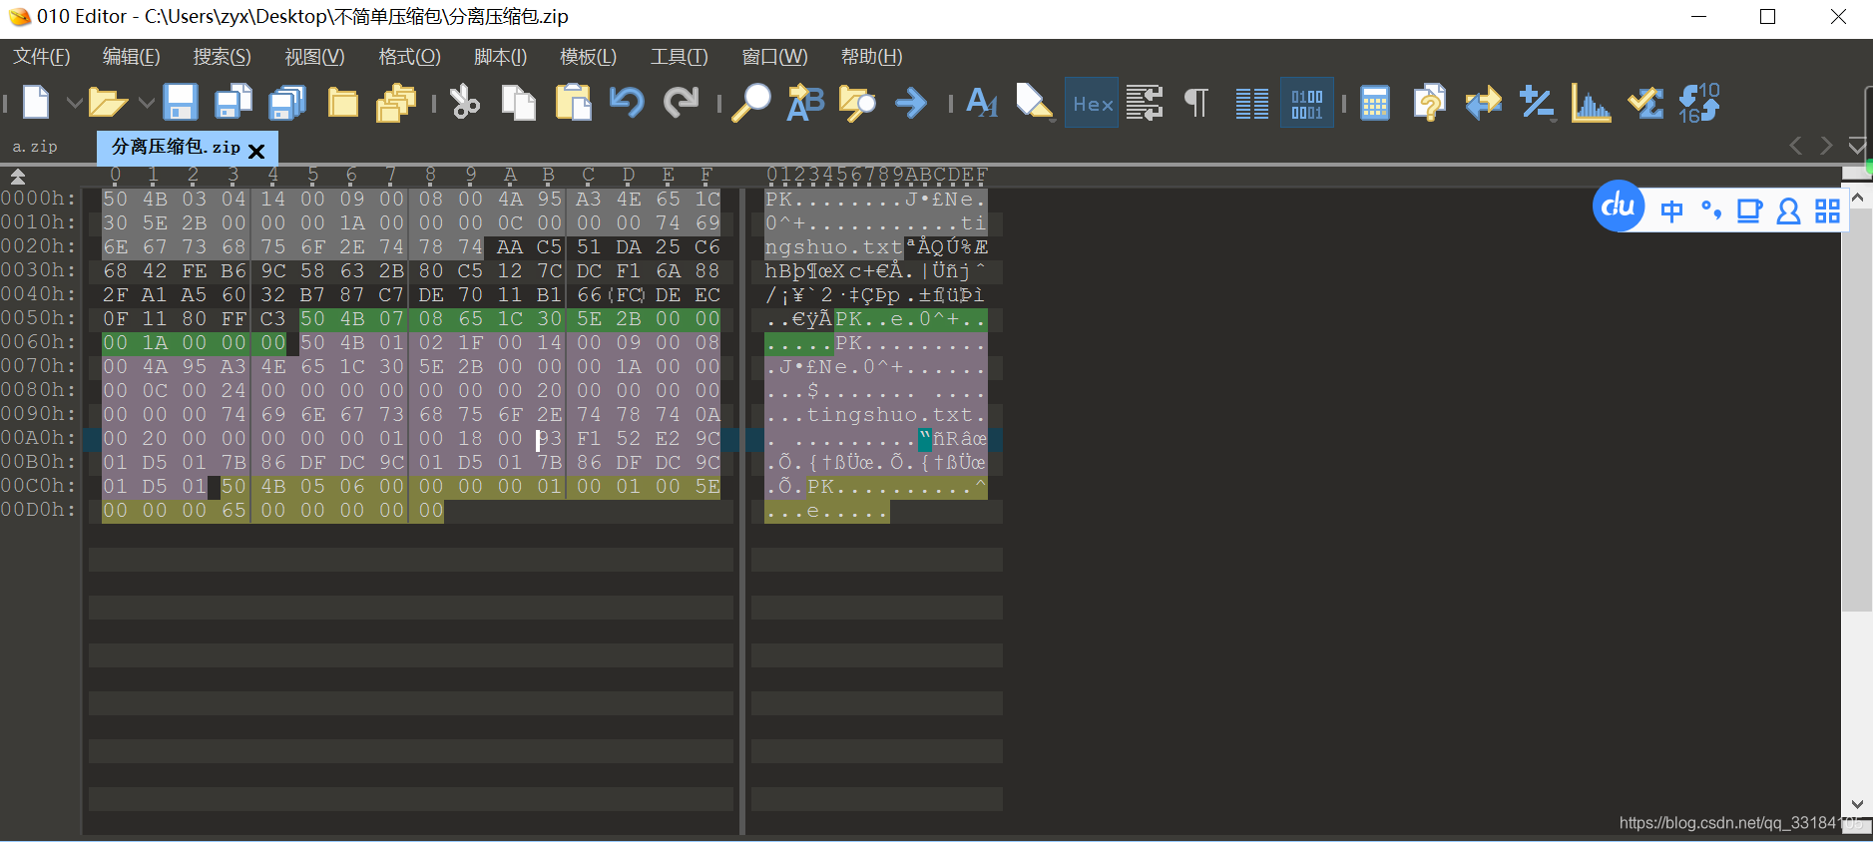Click the Baidu input du logo
1873x842 pixels.
1618,206
